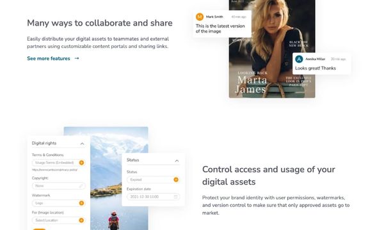
Task: Click the orange icon in the Expired status field
Action: tap(176, 180)
